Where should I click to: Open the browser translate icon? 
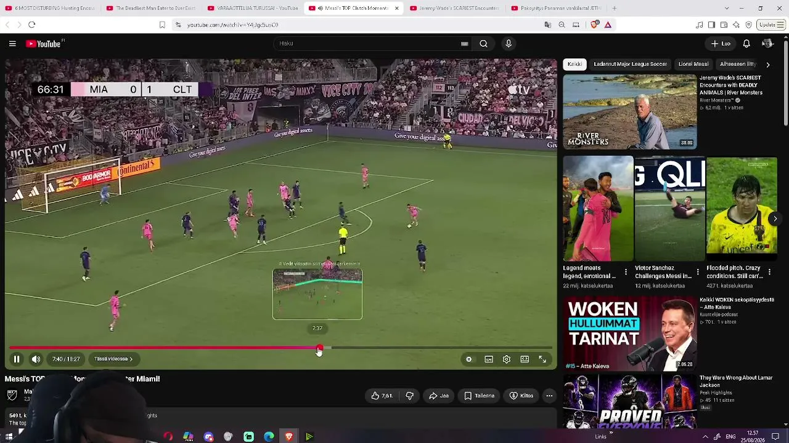[x=547, y=25]
